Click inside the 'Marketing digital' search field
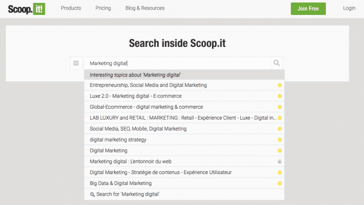364x205 pixels. tap(177, 63)
